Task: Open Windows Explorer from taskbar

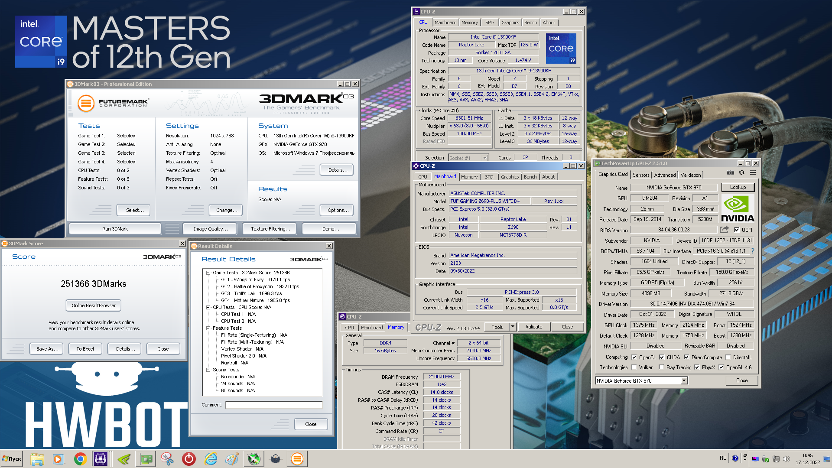Action: (x=37, y=459)
